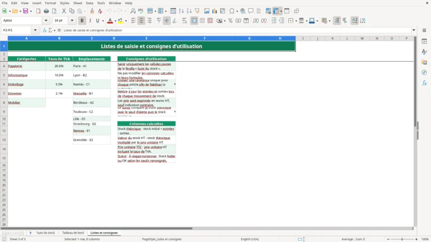The width and height of the screenshot is (431, 242).
Task: Open the sidebar Gallery panel
Action: pos(424,62)
